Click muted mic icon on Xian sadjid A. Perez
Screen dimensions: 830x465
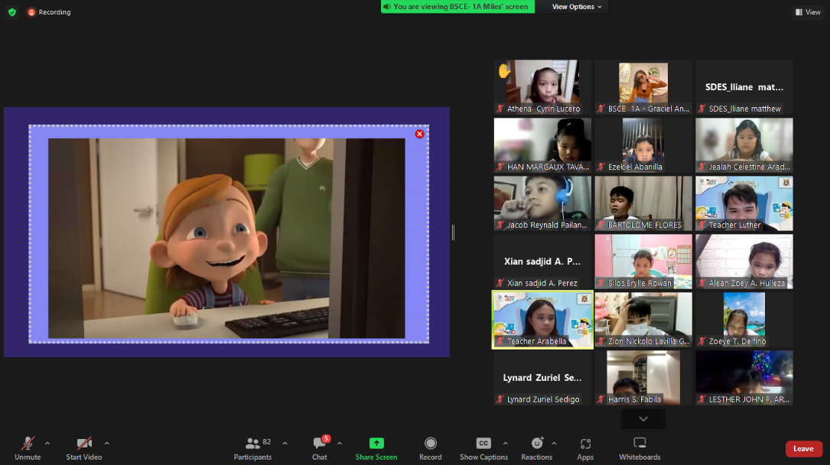pos(500,284)
